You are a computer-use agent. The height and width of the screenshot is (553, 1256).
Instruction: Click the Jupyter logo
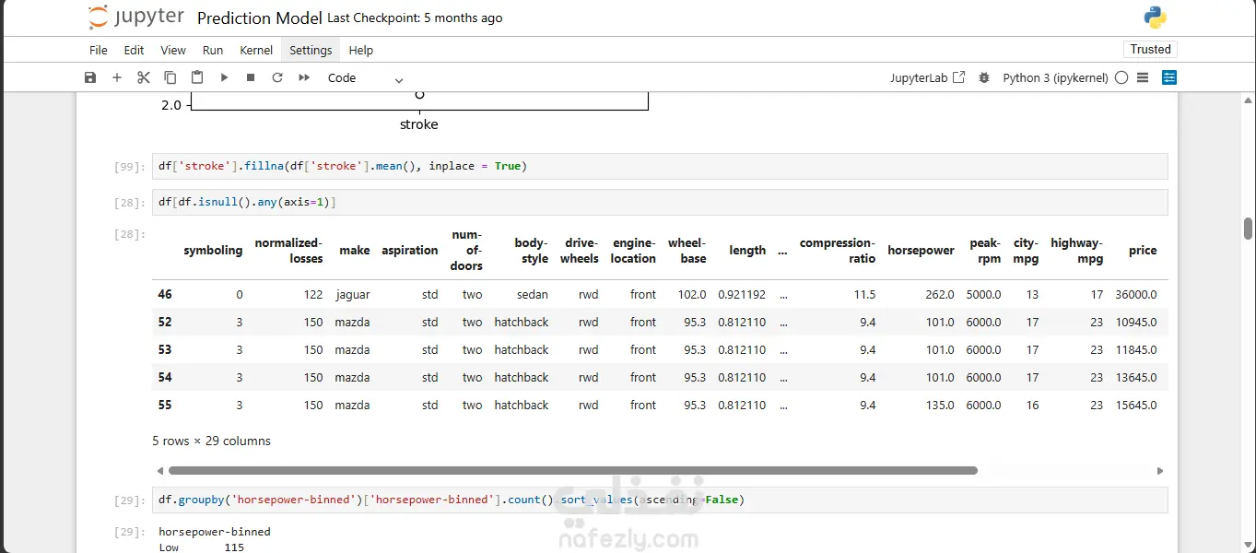(x=135, y=18)
